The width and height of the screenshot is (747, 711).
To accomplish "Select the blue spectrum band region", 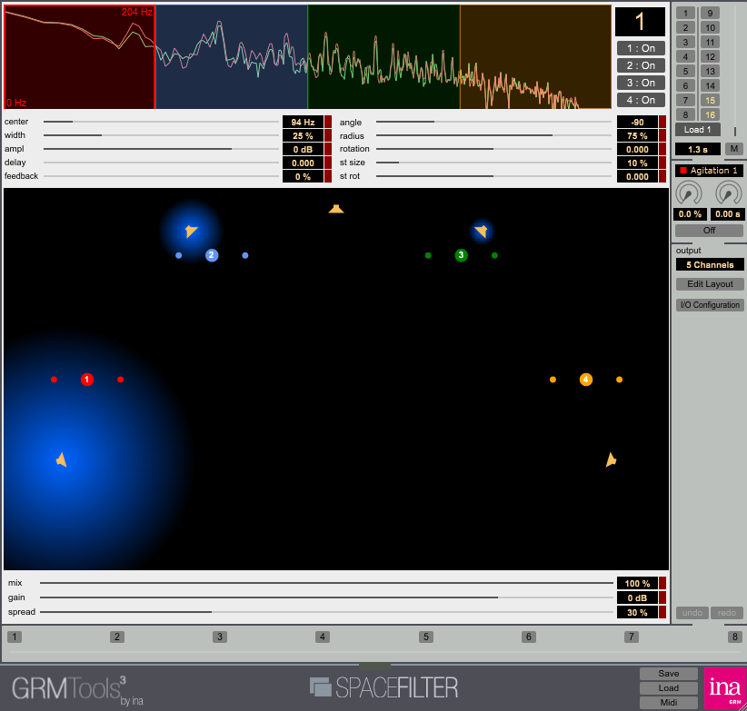I will (x=232, y=57).
